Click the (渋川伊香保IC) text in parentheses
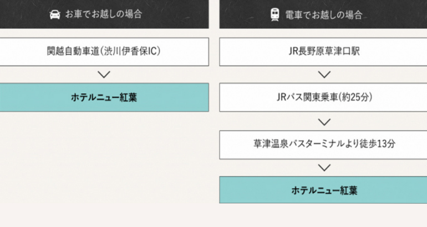 tap(131, 51)
